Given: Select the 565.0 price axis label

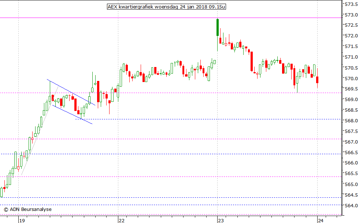Looking at the screenshot, I should click(x=351, y=184).
